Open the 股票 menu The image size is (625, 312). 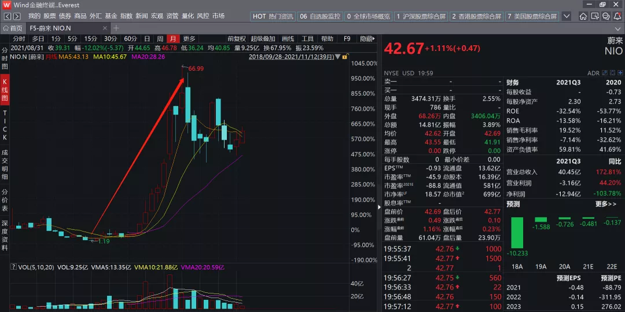point(50,16)
